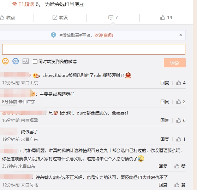Focus the comment text input box
This screenshot has height=190, width=197.
(94, 49)
